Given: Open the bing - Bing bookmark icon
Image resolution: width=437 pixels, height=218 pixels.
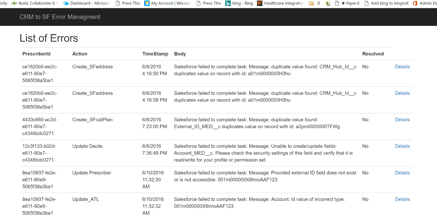Looking at the screenshot, I should tap(228, 3).
